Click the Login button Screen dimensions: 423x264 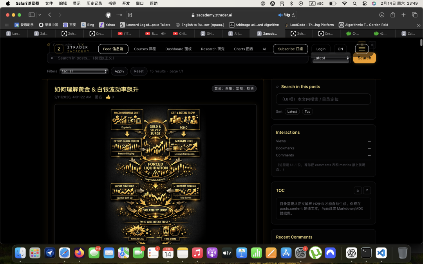click(x=321, y=49)
